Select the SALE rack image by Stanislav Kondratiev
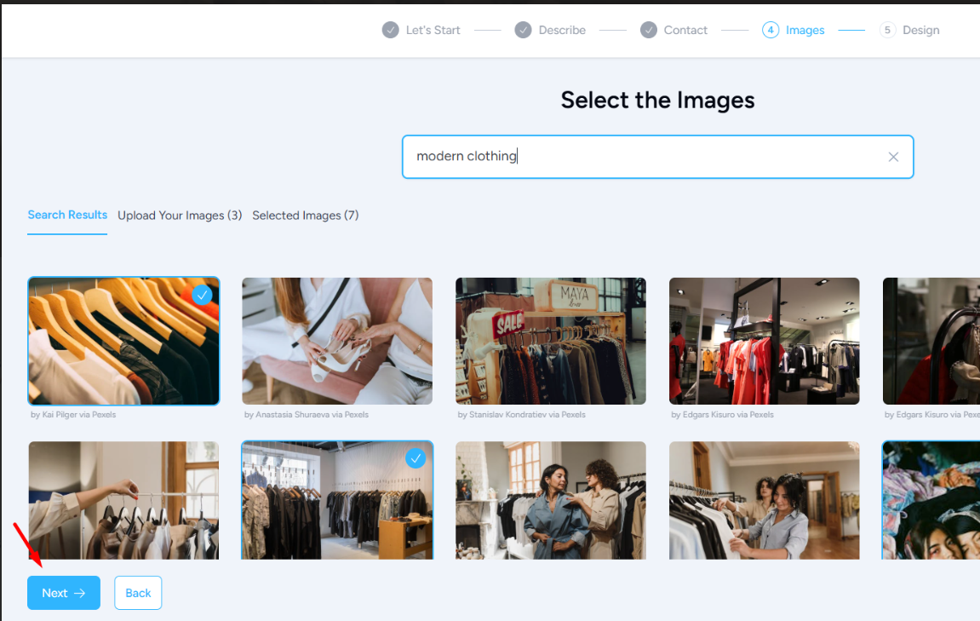This screenshot has width=980, height=621. (x=550, y=341)
